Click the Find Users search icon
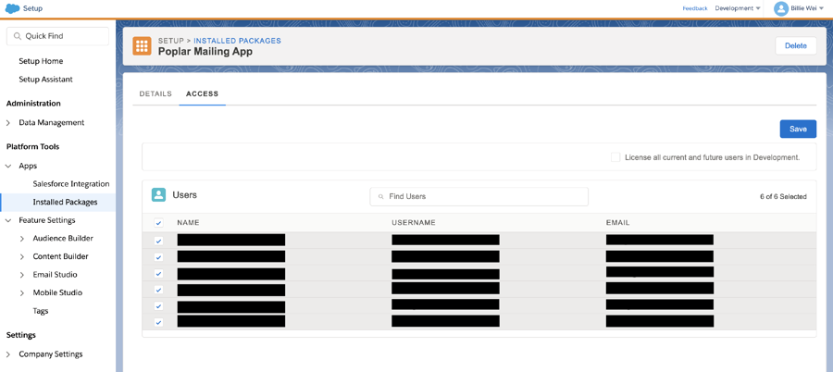Screen dimensions: 833x372 point(380,197)
